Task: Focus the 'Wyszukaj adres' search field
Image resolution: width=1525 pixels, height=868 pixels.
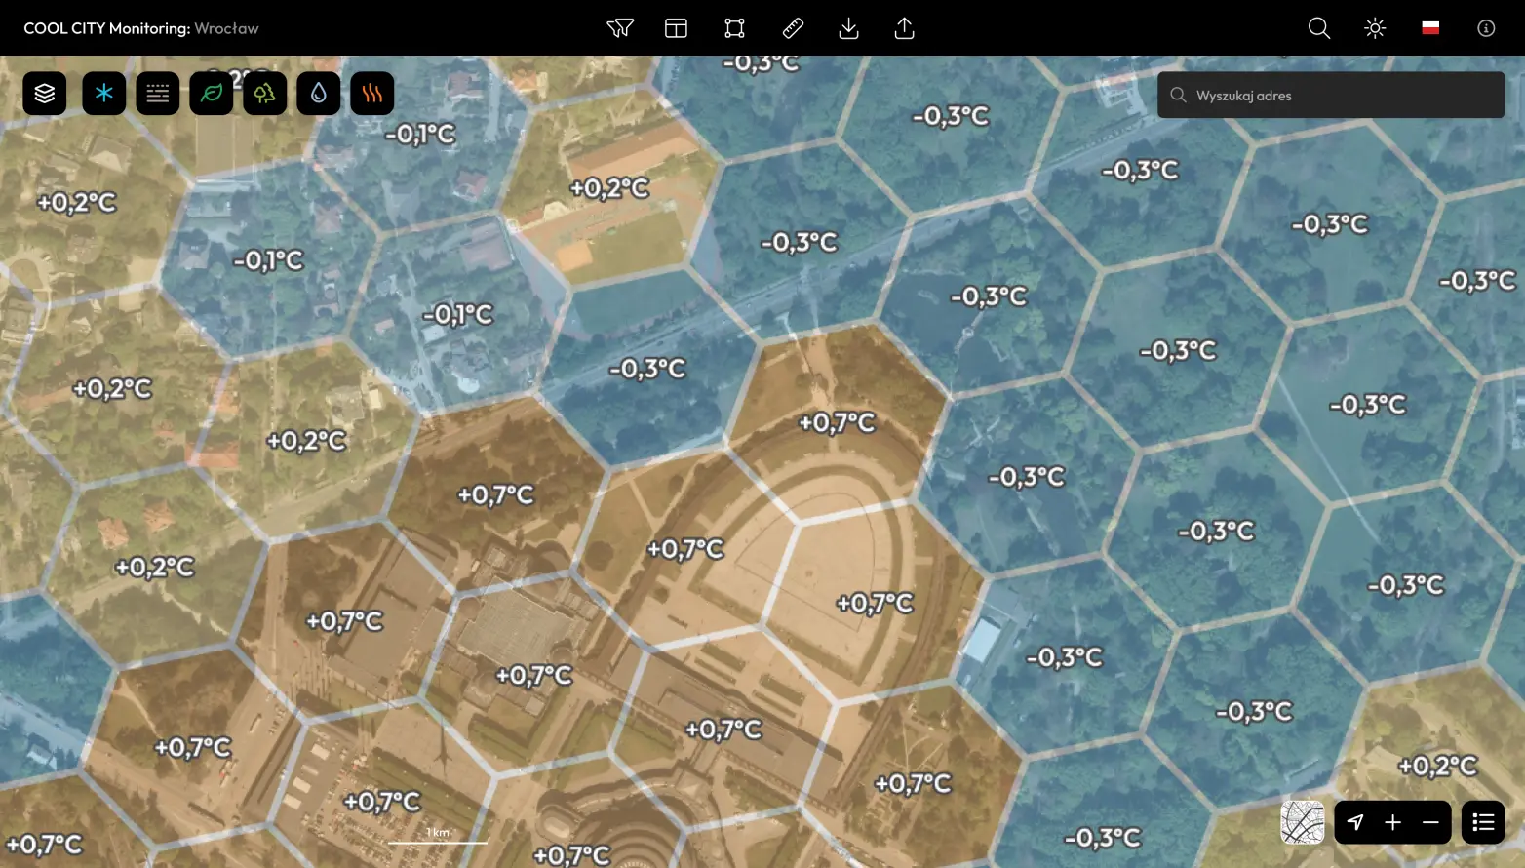Action: (x=1331, y=95)
